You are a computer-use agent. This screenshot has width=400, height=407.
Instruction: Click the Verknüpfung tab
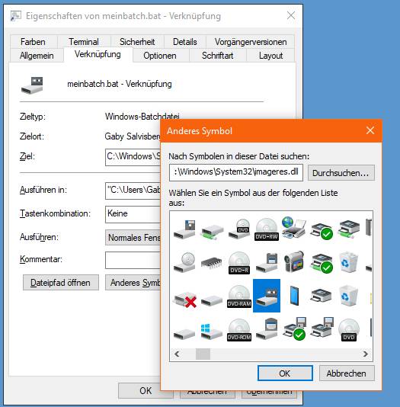pyautogui.click(x=98, y=54)
